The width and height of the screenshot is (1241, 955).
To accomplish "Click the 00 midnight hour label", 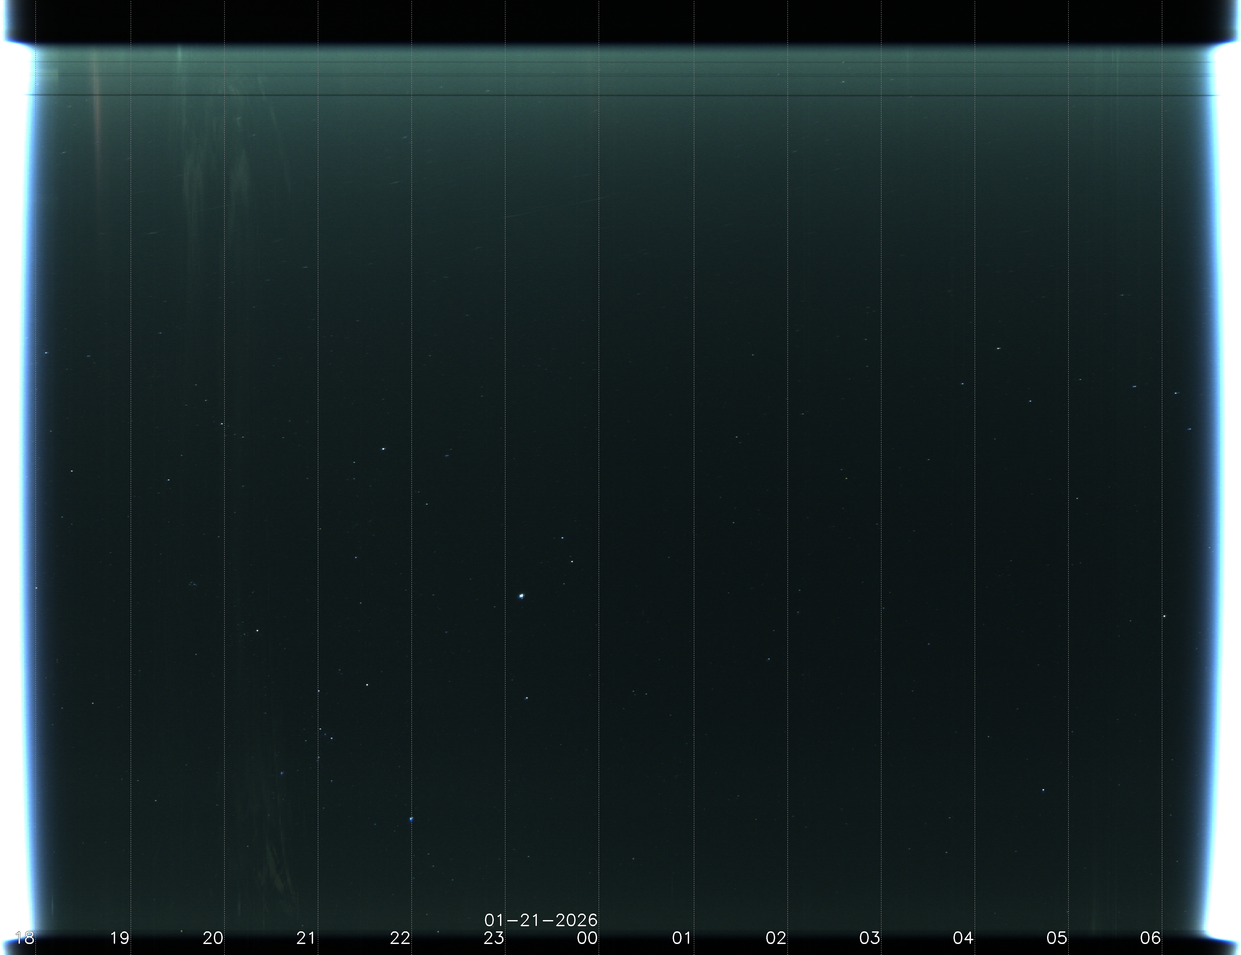I will pos(587,938).
